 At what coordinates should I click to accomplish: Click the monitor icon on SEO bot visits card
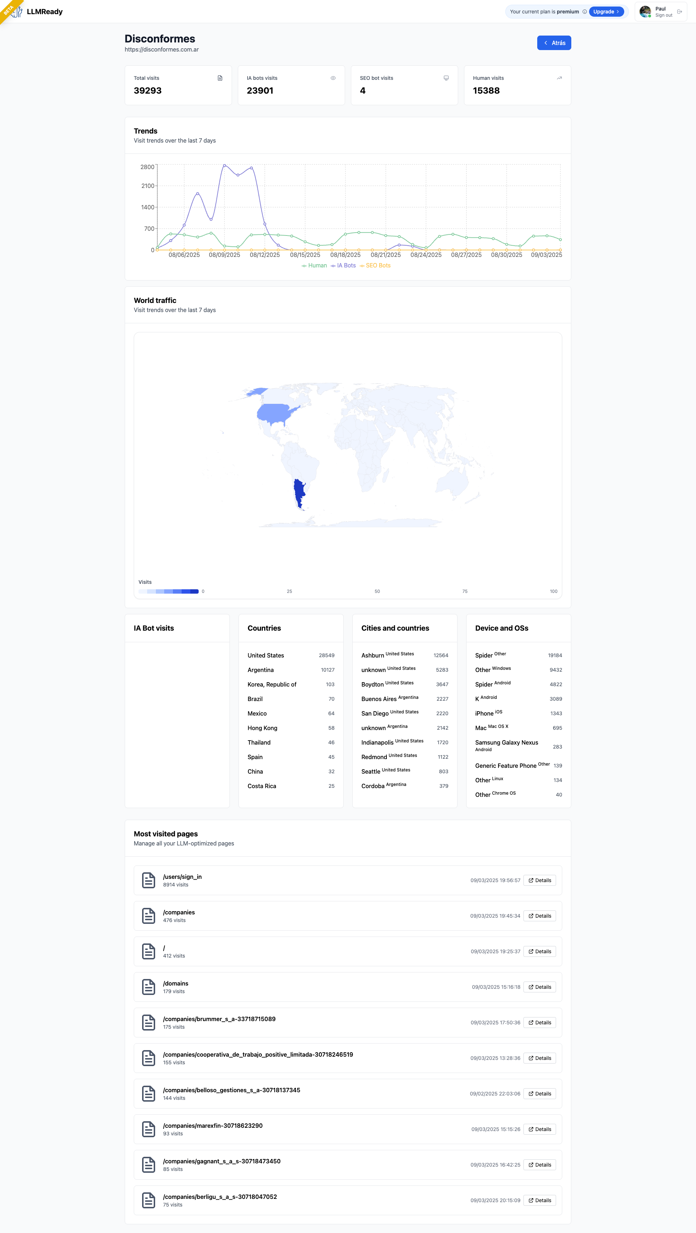pos(446,78)
